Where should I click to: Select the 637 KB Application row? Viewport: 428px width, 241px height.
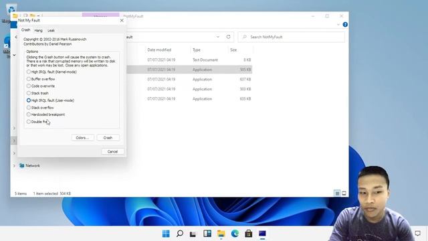point(189,79)
